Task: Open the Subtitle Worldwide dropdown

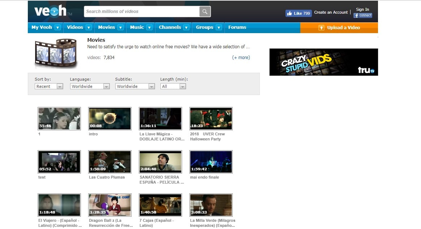Action: pos(135,86)
